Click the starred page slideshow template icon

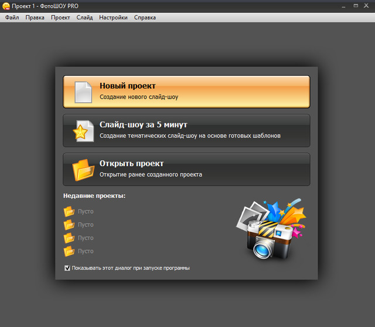83,130
